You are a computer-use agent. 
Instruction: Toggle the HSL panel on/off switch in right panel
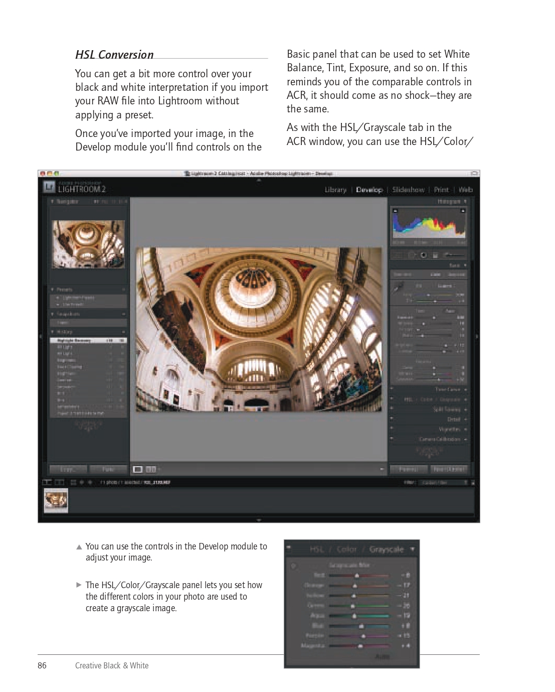[x=392, y=399]
